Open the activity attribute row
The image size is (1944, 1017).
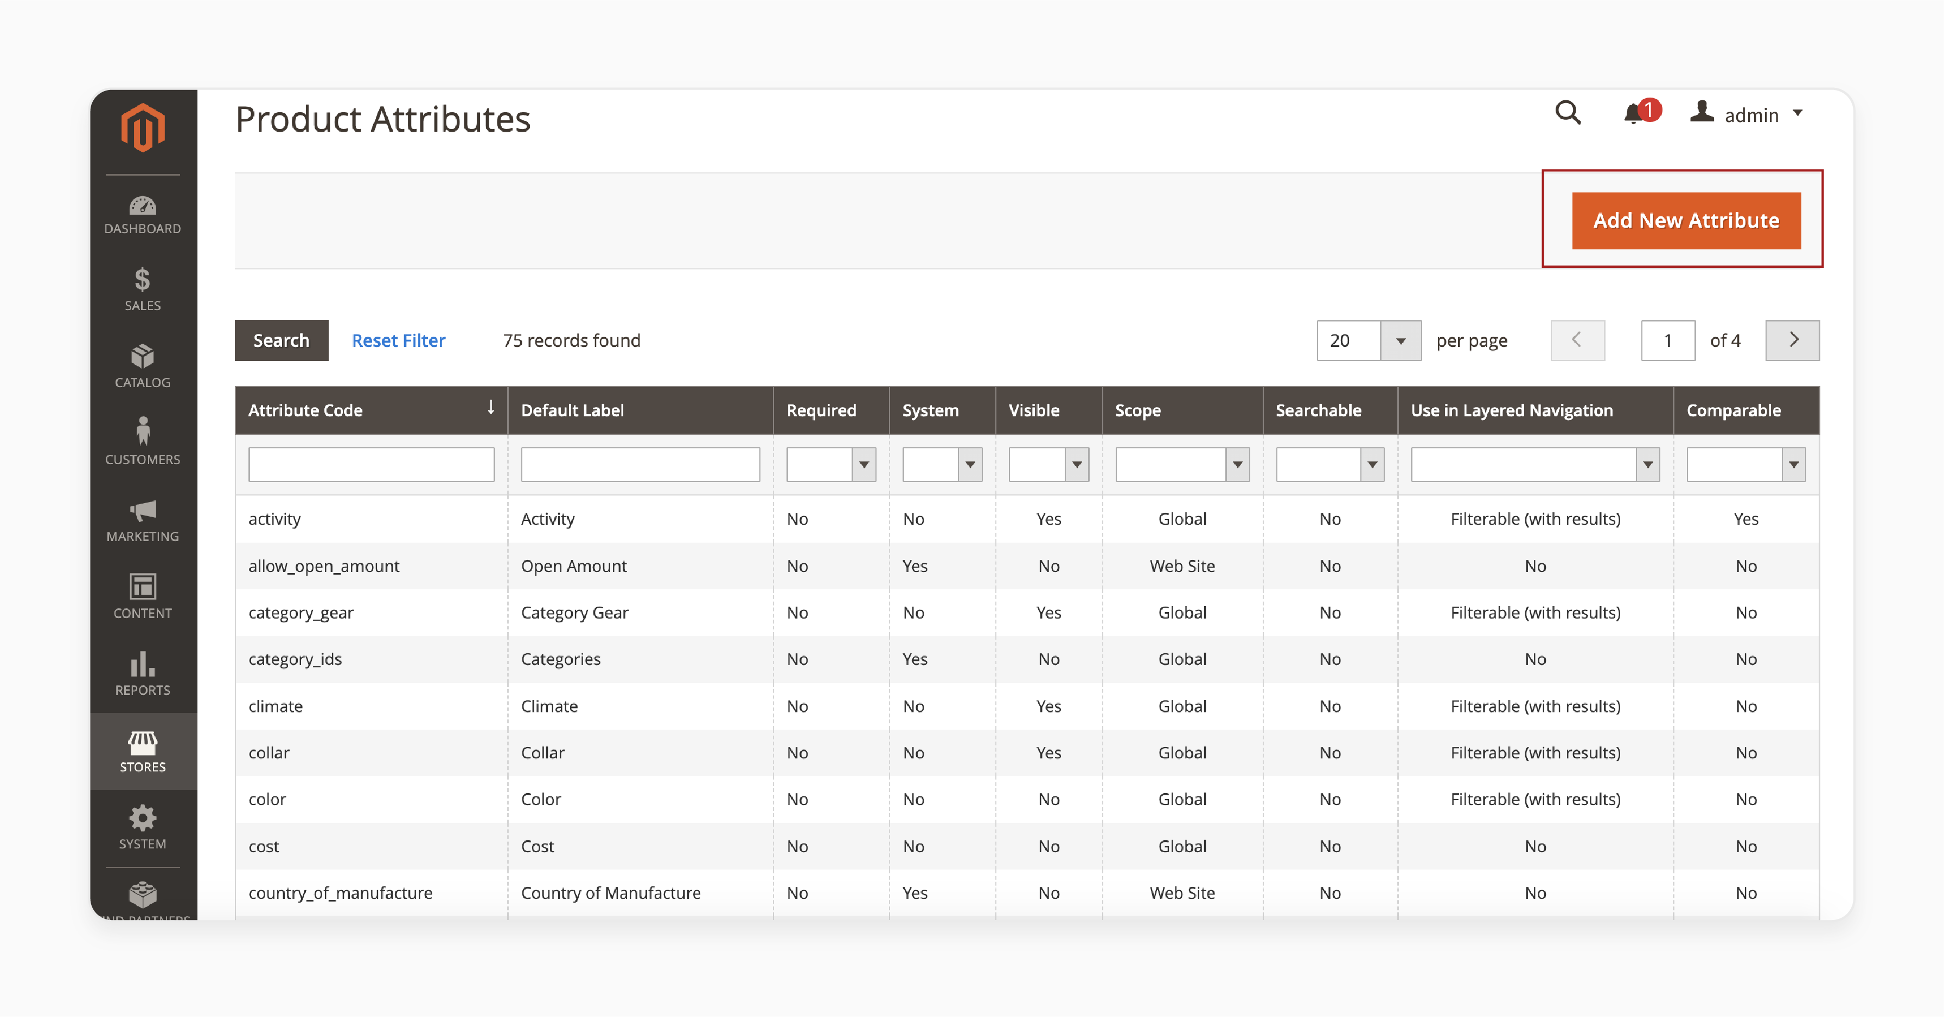[1027, 519]
